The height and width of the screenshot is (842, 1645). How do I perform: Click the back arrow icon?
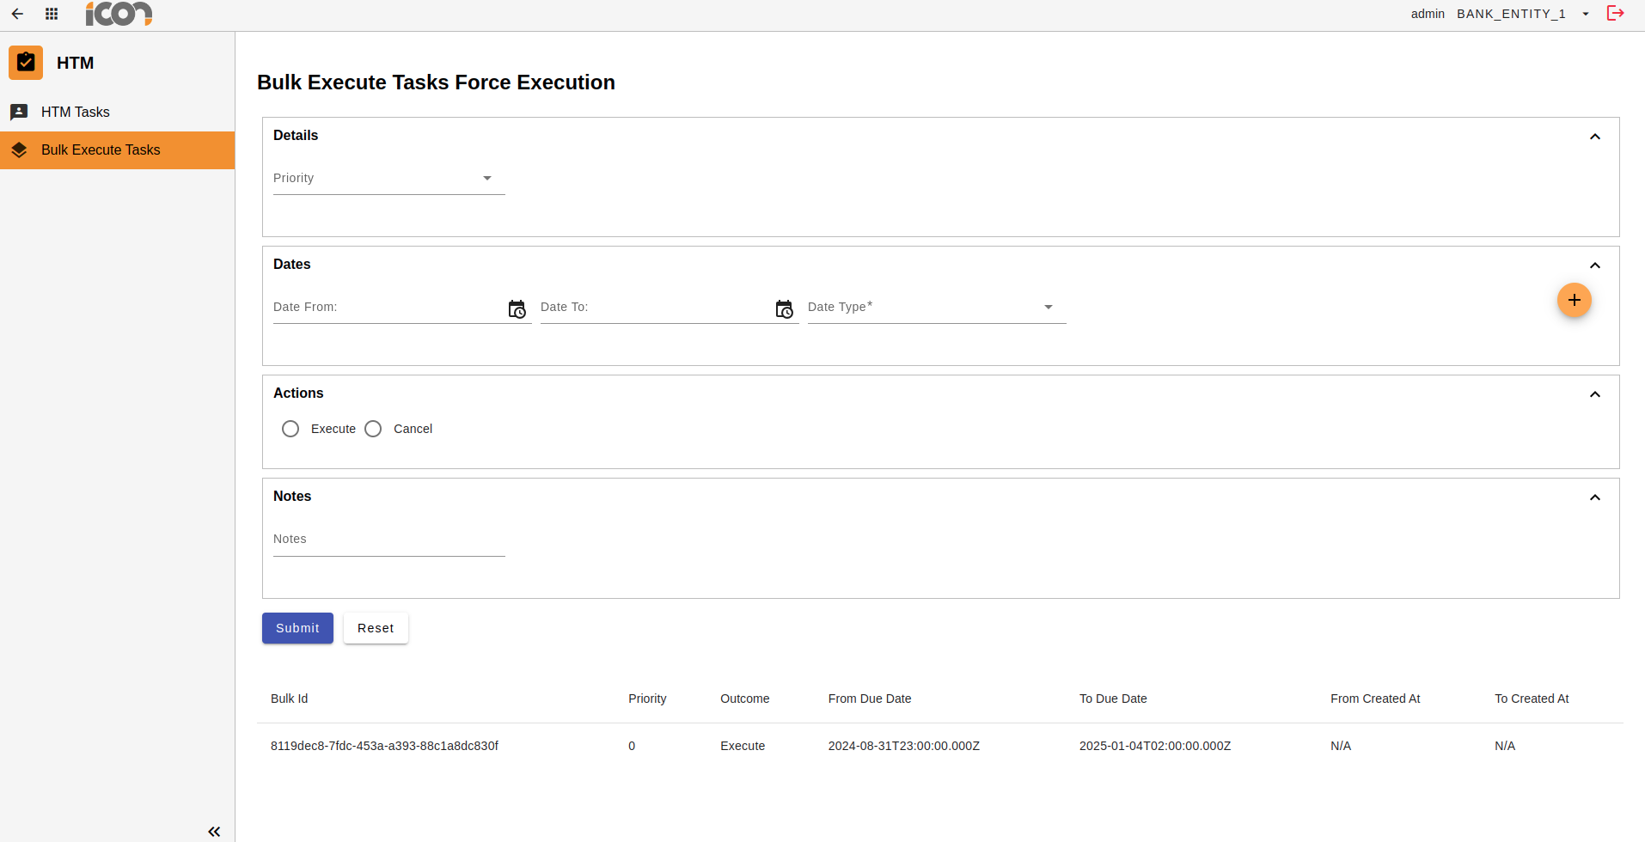(x=17, y=14)
